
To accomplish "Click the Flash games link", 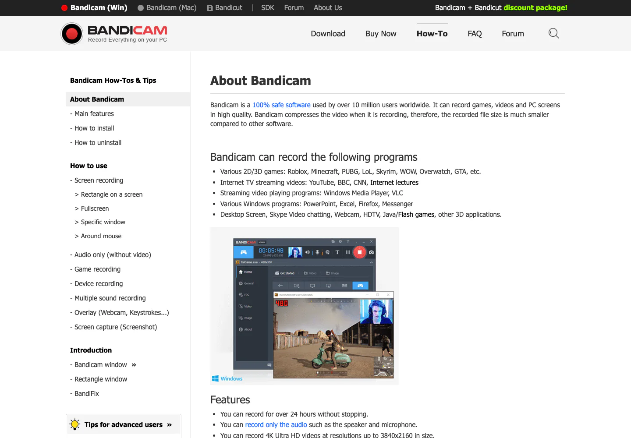I will pos(416,215).
